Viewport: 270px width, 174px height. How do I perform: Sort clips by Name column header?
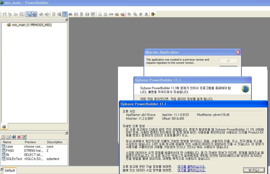(12, 142)
